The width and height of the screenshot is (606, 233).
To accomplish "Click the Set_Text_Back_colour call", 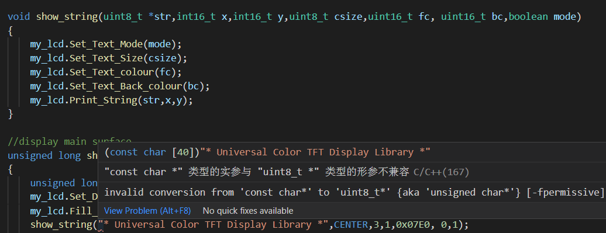I will [126, 86].
